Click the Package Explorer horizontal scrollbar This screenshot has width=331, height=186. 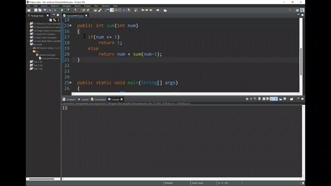[x=41, y=179]
